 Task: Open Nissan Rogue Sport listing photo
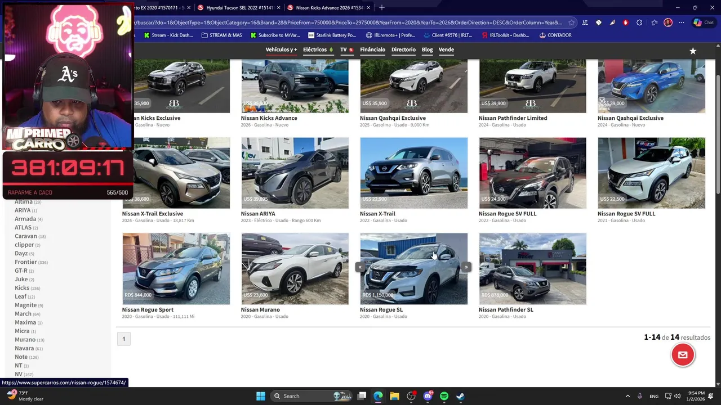point(176,269)
